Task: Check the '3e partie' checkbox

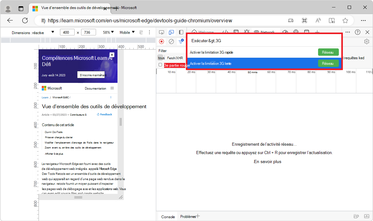Action: pos(160,65)
